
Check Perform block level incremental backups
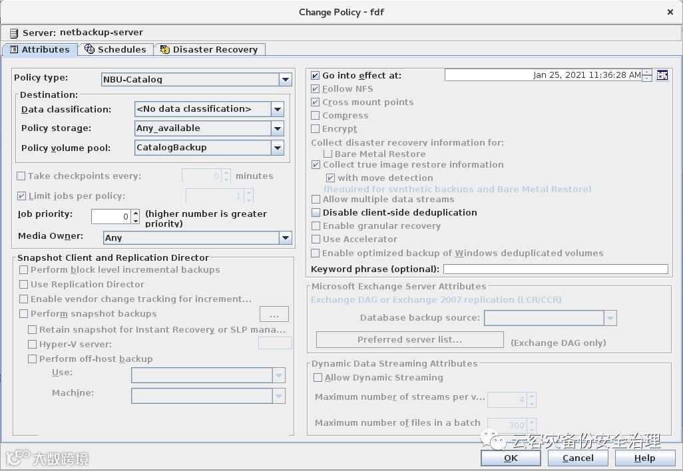point(23,270)
